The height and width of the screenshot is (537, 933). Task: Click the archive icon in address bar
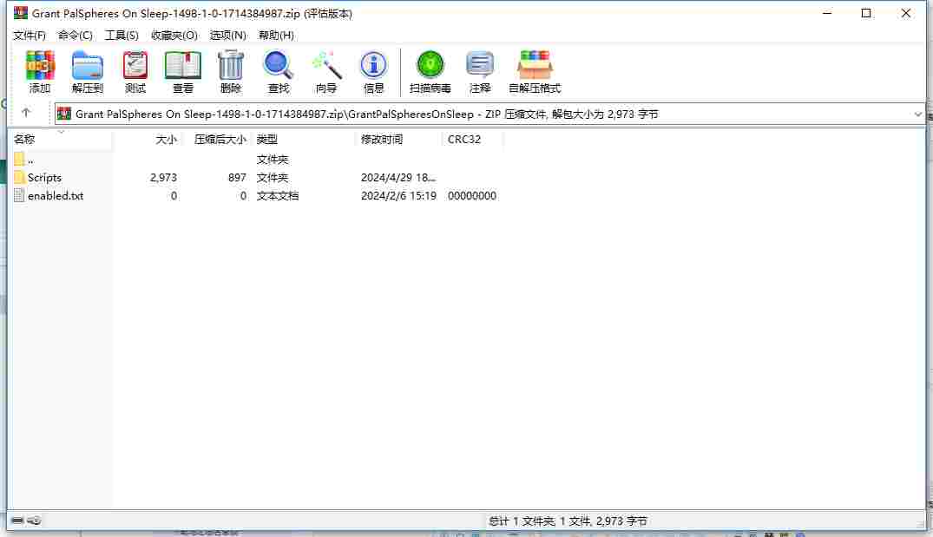(x=64, y=114)
